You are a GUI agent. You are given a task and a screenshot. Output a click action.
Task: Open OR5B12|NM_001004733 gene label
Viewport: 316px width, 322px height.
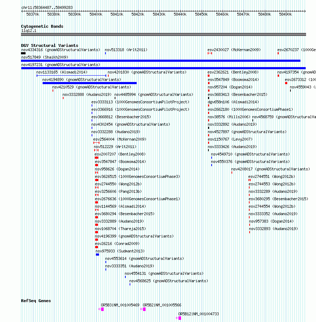[198, 314]
